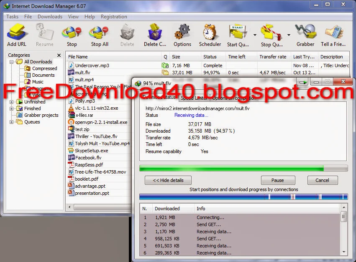Select connection 3 row, 1,170 MB
Screen dimensions: 356x262
pyautogui.click(x=241, y=232)
